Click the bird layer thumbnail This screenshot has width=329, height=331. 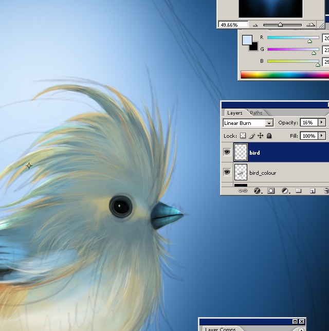coord(241,152)
